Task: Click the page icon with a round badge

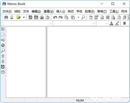Action: click(113, 17)
